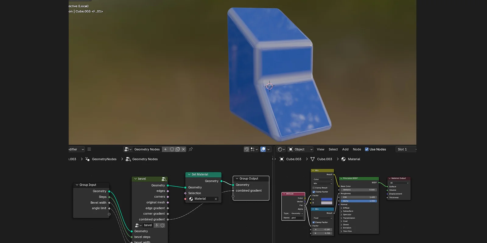
Task: Expand the Coat panel in Principled BSDF
Action: pos(342,221)
